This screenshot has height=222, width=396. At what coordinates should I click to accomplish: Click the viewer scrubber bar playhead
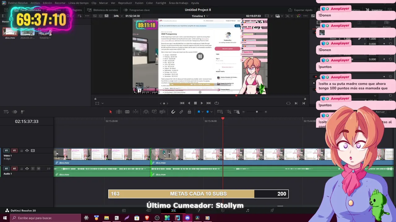point(236,96)
